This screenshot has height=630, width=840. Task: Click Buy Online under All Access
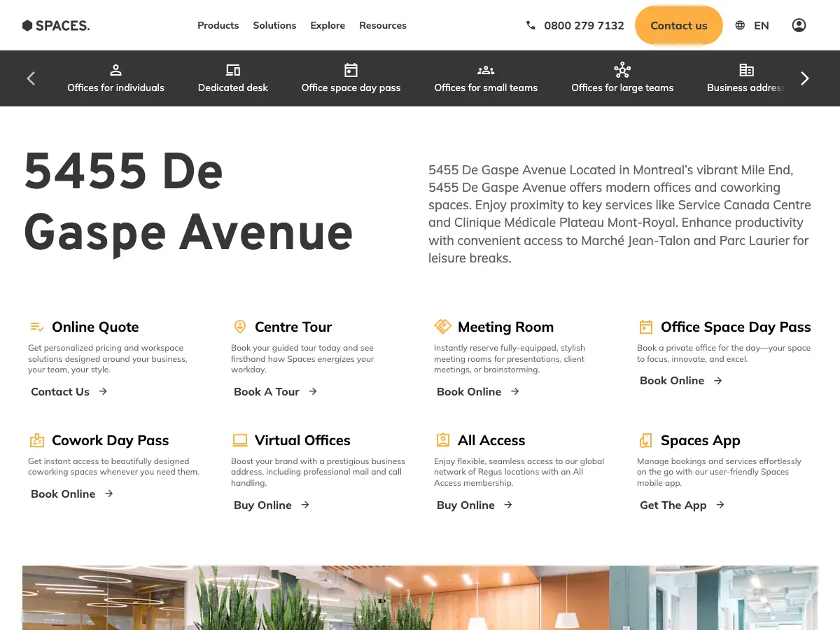[x=474, y=505]
